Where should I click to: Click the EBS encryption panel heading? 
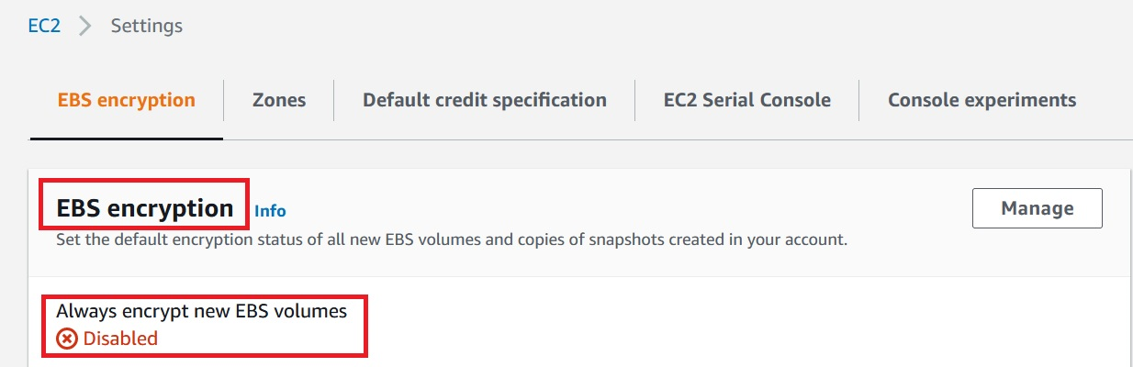145,208
